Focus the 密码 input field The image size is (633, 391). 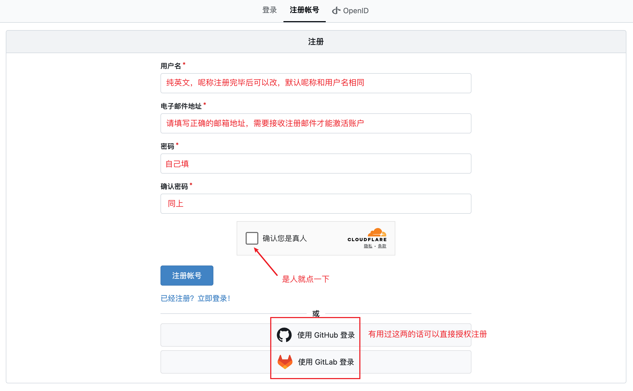click(316, 164)
